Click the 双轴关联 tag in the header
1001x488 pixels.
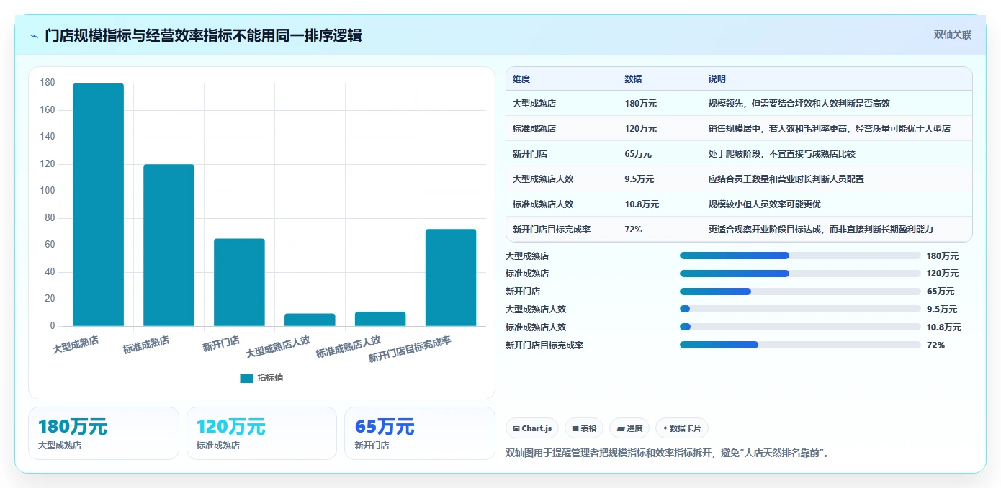pos(953,35)
